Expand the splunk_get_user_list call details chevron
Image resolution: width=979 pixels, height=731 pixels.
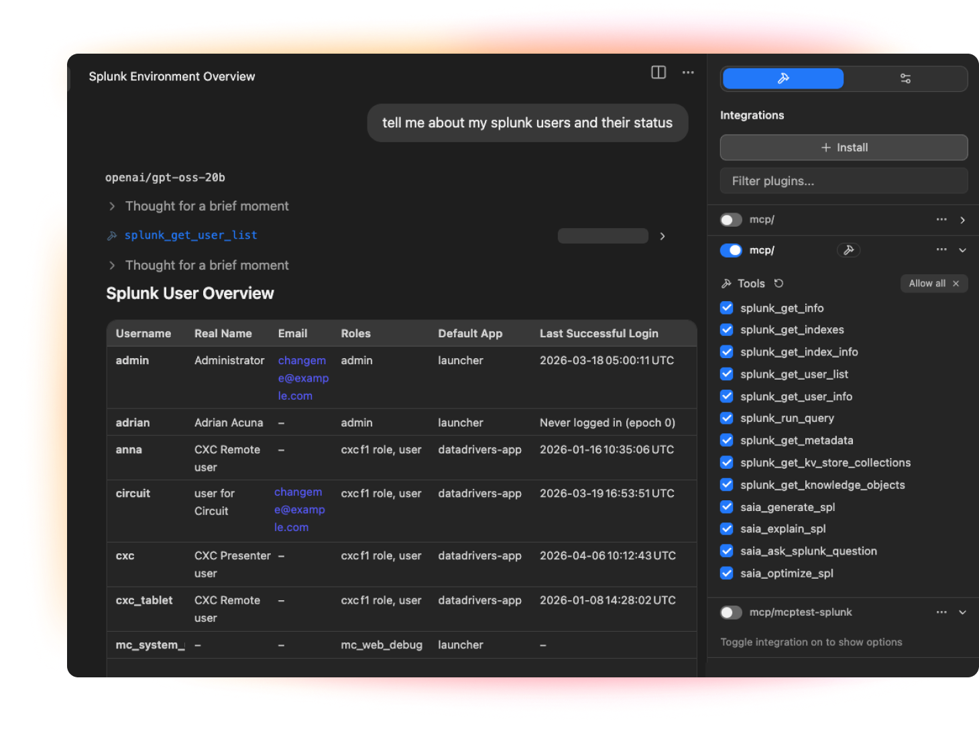pos(663,236)
